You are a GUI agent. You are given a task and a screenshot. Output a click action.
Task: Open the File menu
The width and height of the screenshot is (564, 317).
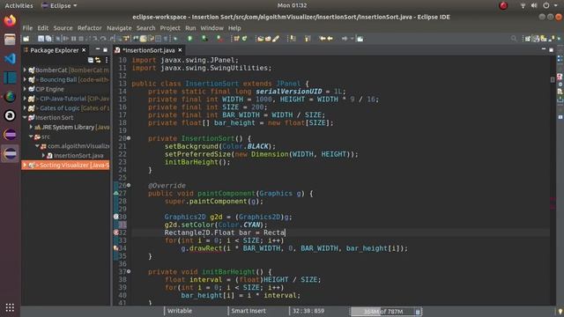pos(27,28)
